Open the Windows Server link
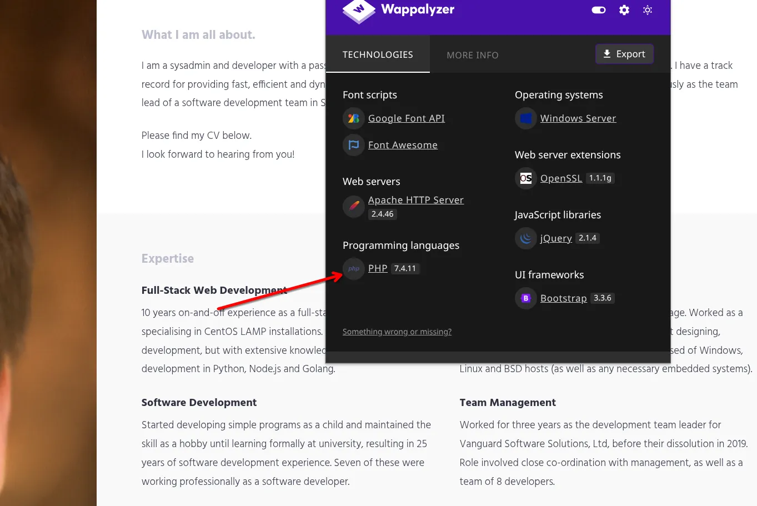 point(578,118)
